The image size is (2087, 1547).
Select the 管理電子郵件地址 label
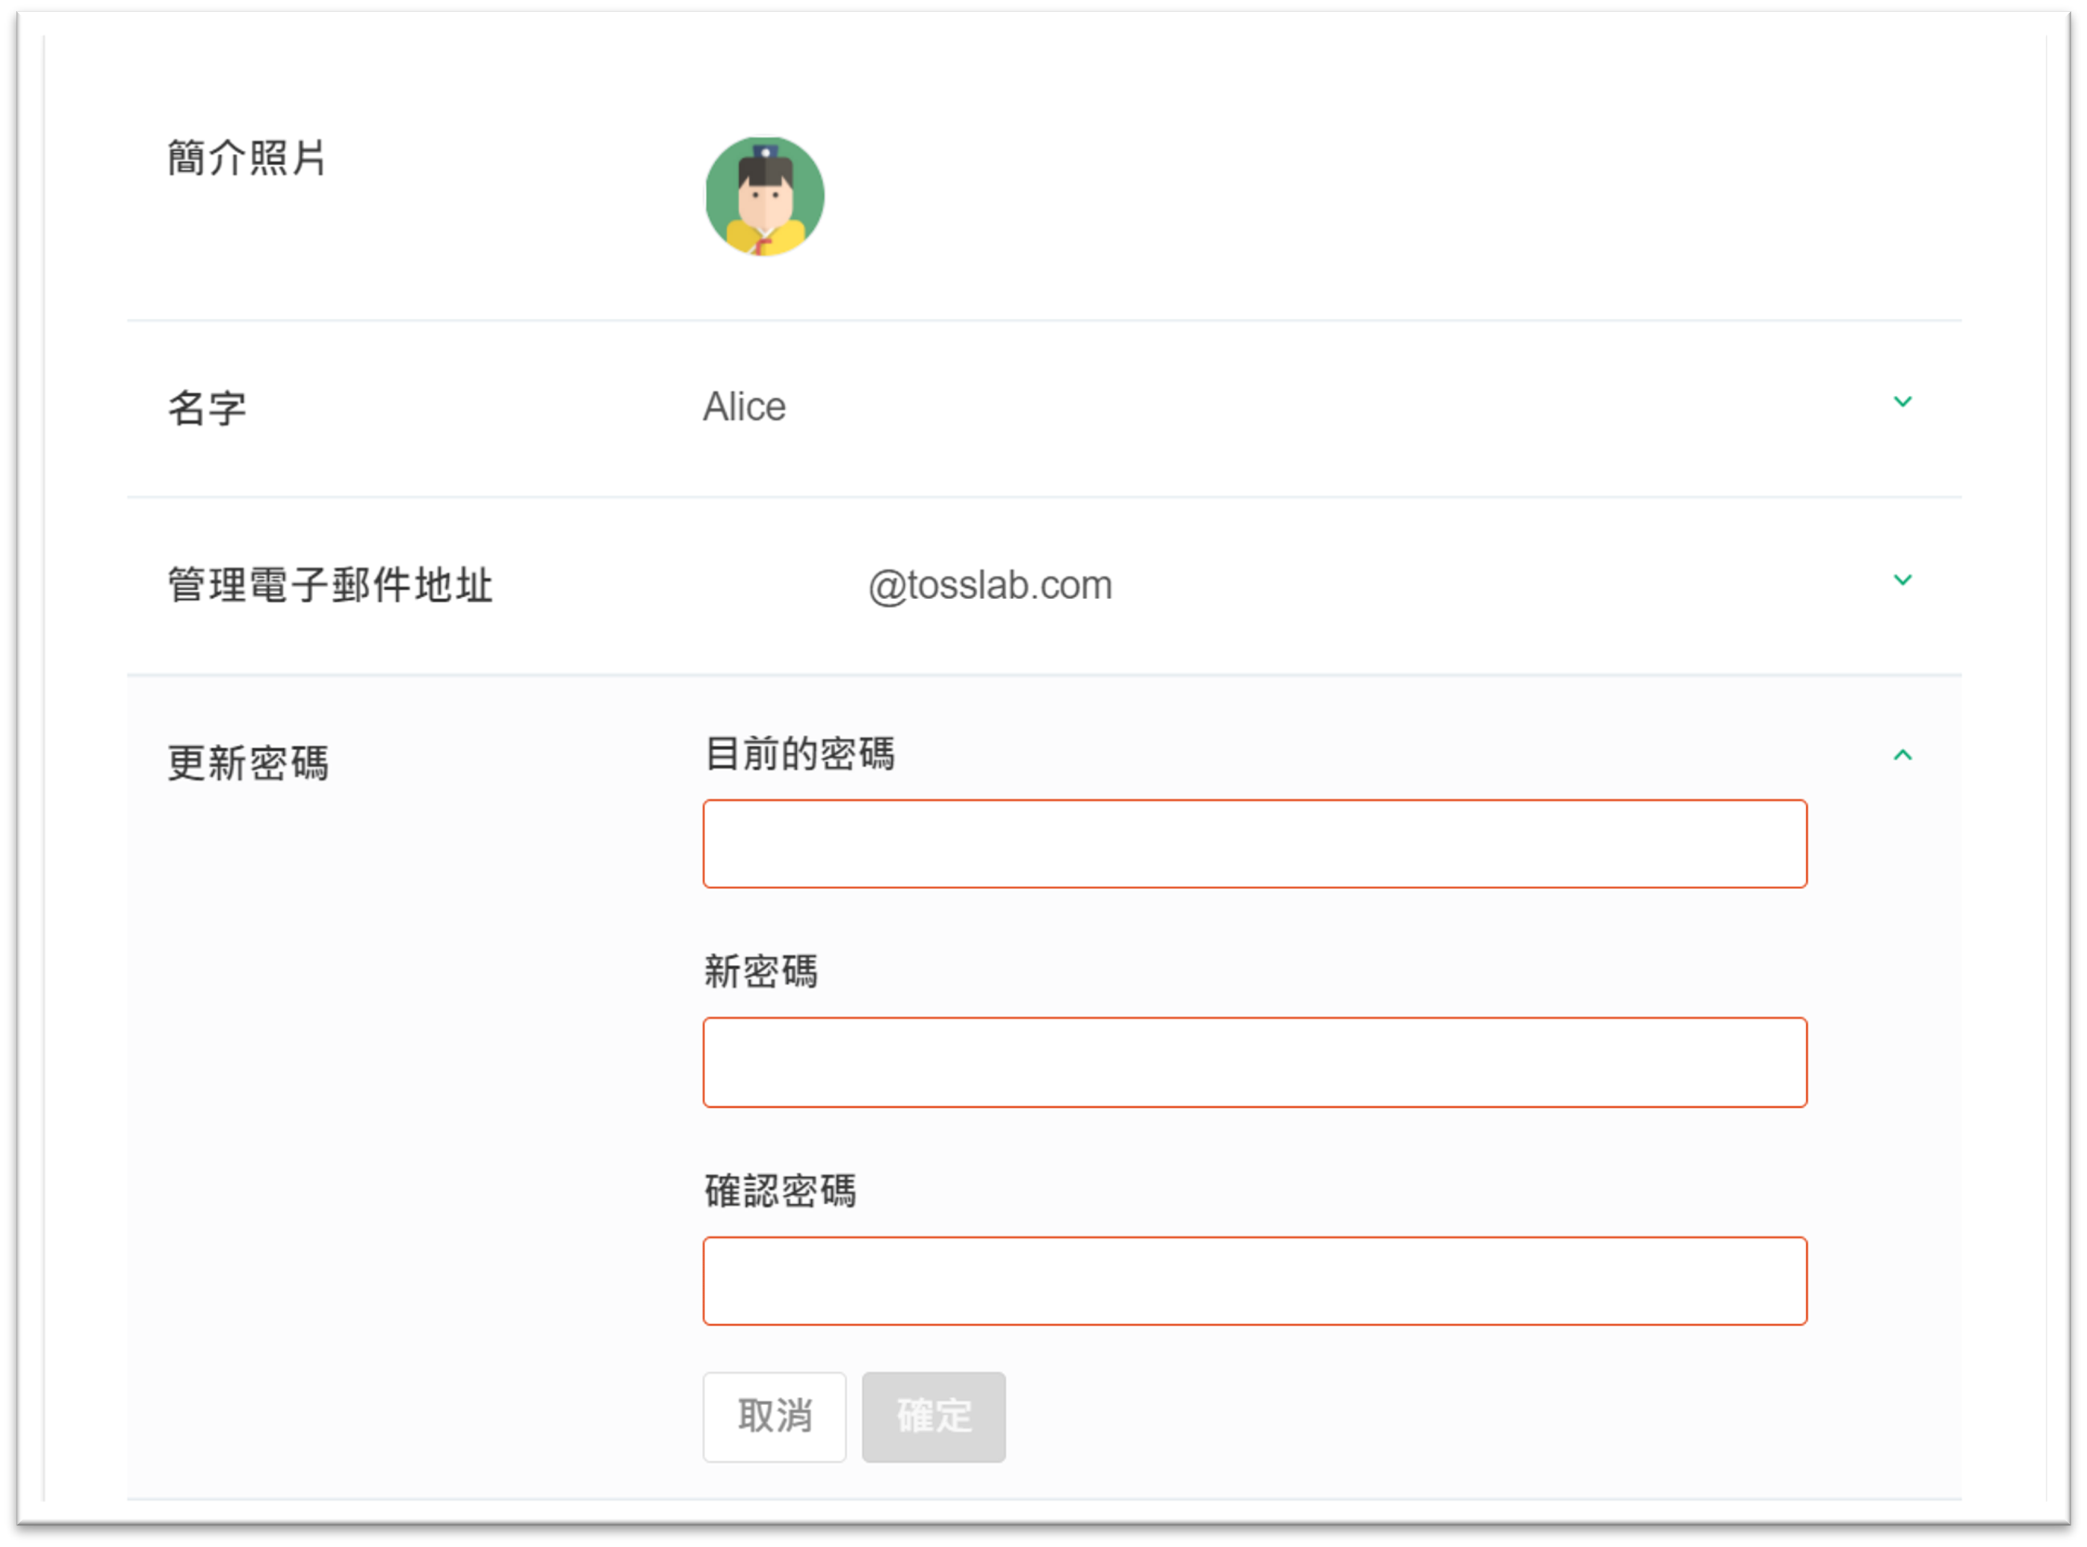(329, 586)
